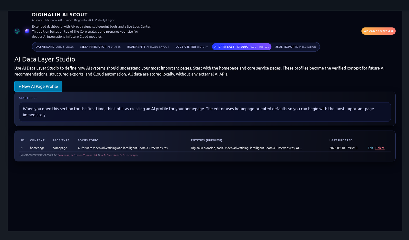Screen dimensions: 409x240
Task: Select AI Data Layer Studio tab
Action: 242,47
